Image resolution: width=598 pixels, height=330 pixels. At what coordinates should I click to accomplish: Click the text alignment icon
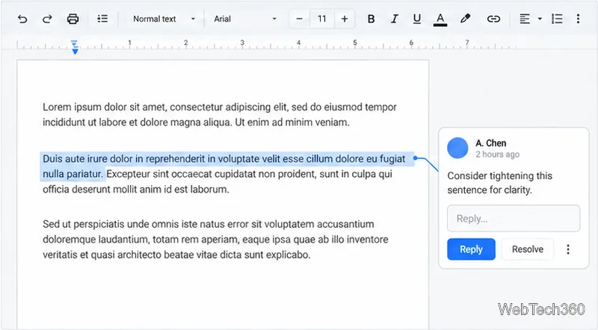pos(525,19)
